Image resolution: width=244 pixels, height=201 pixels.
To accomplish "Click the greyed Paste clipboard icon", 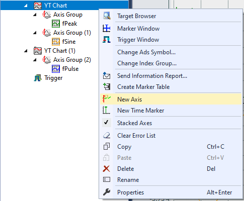I will point(106,157).
